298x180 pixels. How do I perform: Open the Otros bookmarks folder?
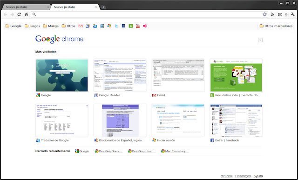coord(68,26)
